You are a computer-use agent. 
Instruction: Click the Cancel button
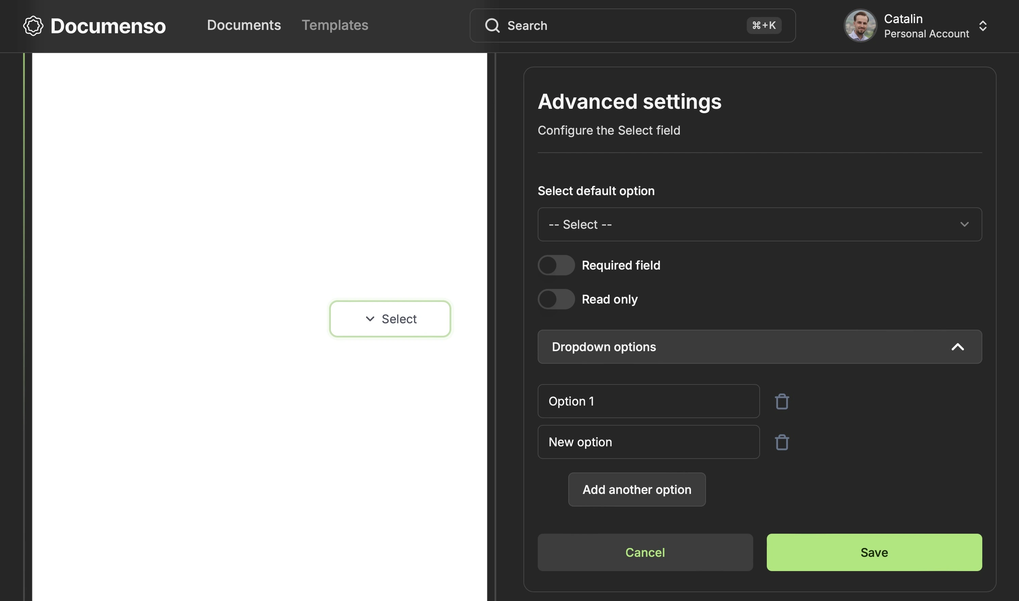pos(645,552)
